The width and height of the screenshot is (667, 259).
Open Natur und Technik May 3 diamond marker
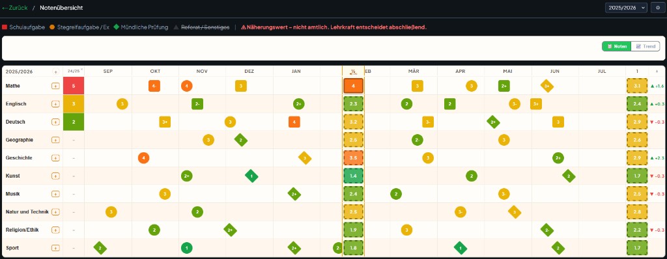(515, 211)
